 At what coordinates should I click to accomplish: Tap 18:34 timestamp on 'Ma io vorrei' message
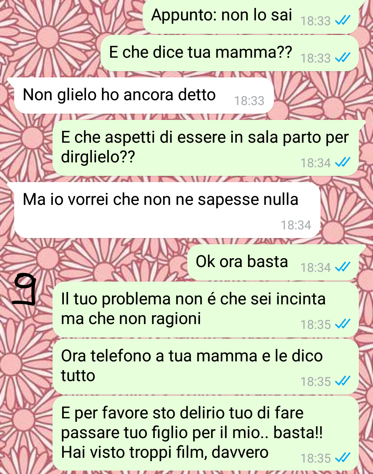pos(296,225)
